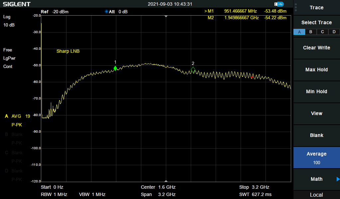
Task: Select trace B
Action: (311, 32)
